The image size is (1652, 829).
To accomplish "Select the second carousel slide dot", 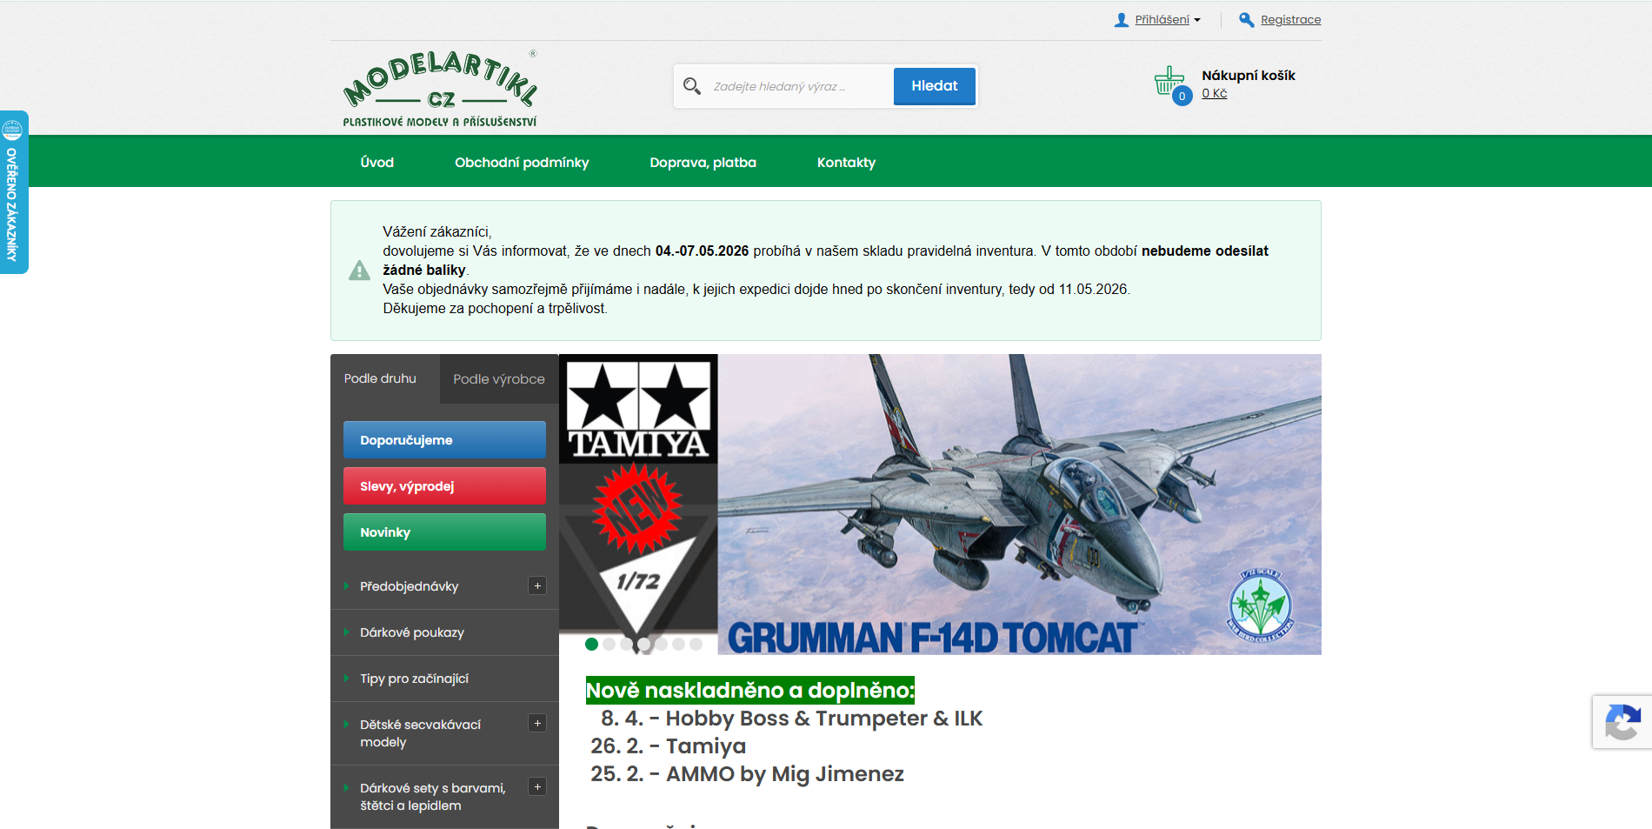I will (x=610, y=645).
